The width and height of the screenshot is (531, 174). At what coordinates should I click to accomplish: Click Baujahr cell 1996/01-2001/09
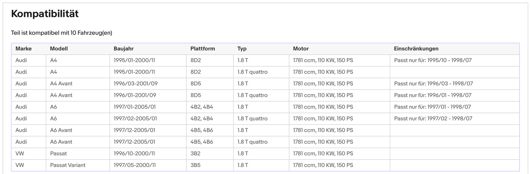tap(135, 95)
